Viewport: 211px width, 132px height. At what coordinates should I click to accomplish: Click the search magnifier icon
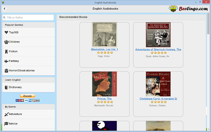(4, 17)
